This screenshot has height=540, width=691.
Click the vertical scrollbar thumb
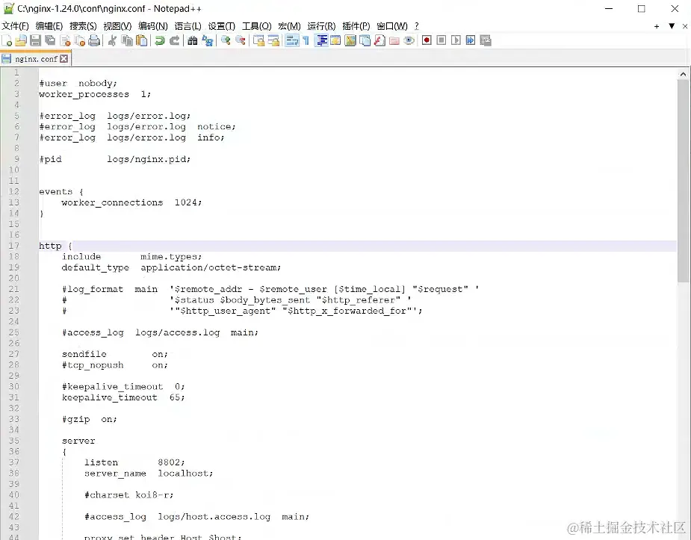pyautogui.click(x=683, y=181)
